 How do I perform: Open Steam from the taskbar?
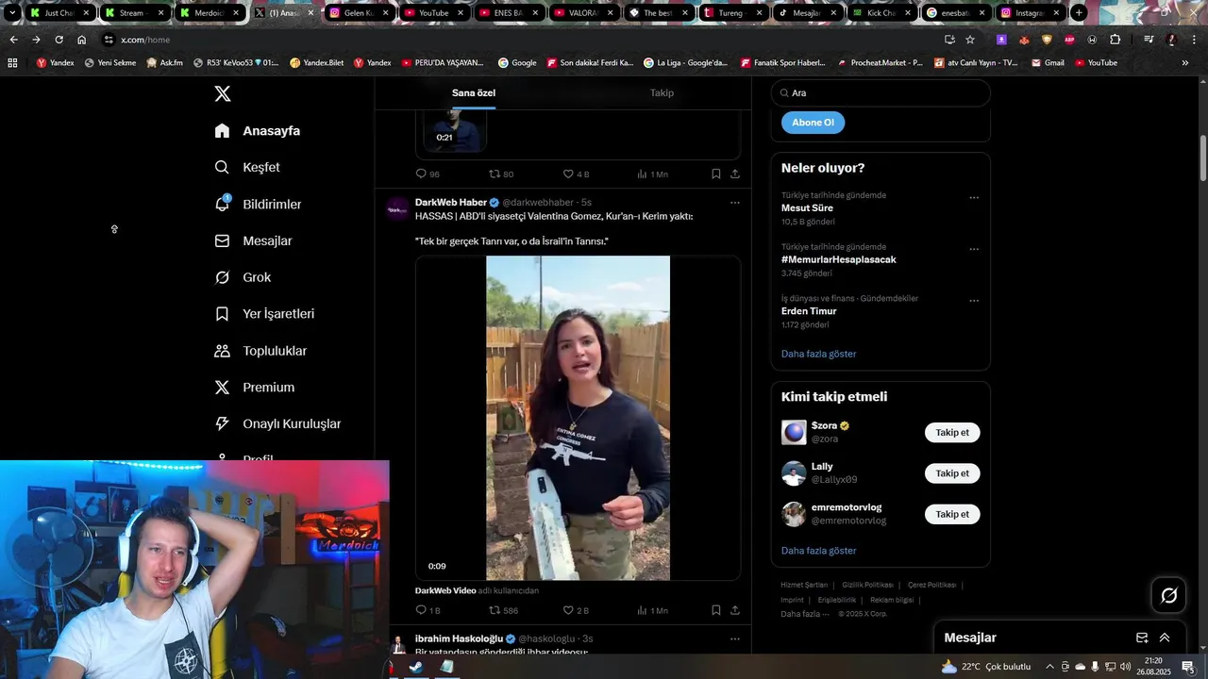pos(415,667)
